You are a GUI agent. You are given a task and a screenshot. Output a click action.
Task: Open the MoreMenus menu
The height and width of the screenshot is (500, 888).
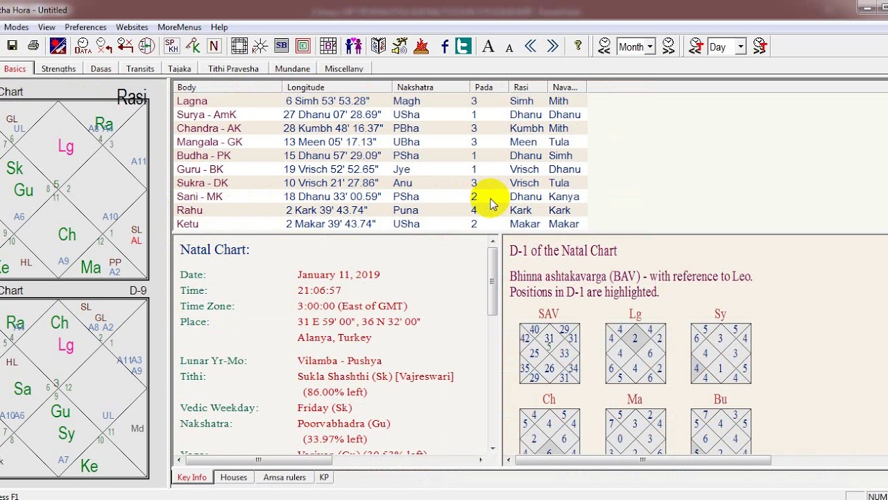pos(179,27)
